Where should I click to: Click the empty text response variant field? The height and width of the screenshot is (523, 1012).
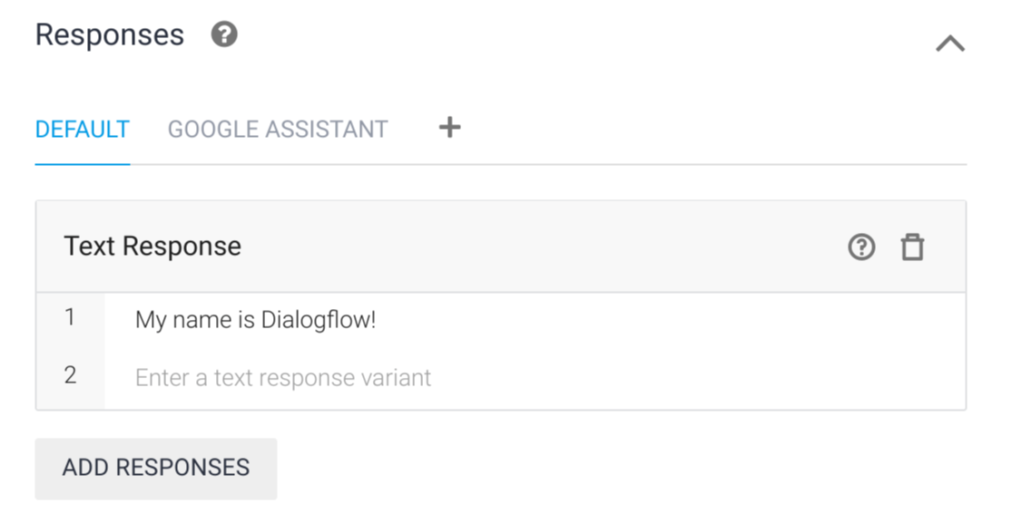point(283,377)
